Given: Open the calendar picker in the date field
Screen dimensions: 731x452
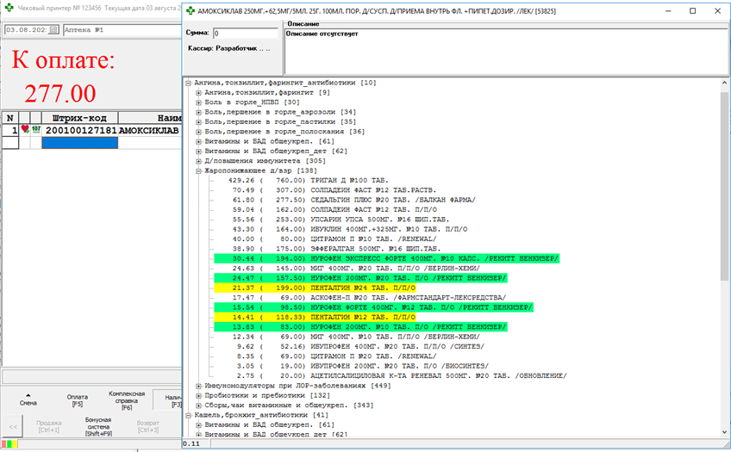Looking at the screenshot, I should click(53, 30).
